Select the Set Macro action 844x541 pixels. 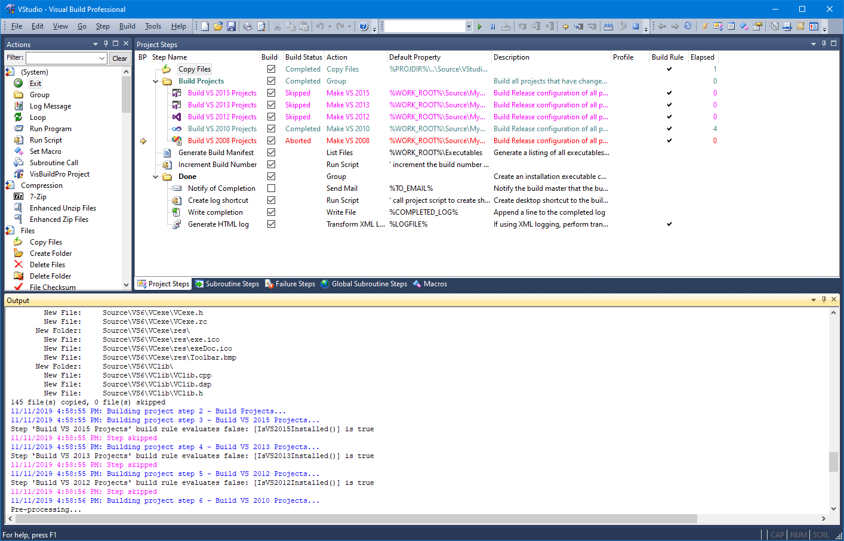[45, 152]
